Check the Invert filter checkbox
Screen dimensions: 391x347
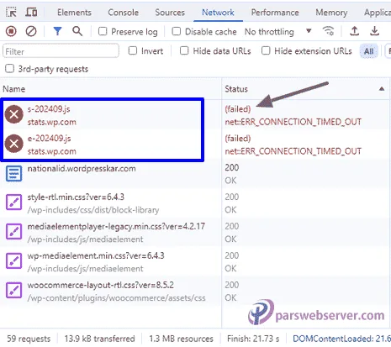point(133,50)
